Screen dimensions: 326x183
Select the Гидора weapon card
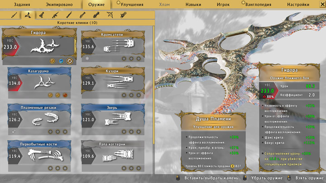tap(39, 47)
